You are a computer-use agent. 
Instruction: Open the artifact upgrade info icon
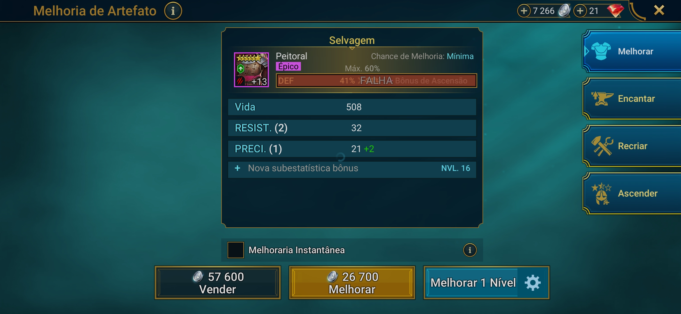click(x=173, y=11)
